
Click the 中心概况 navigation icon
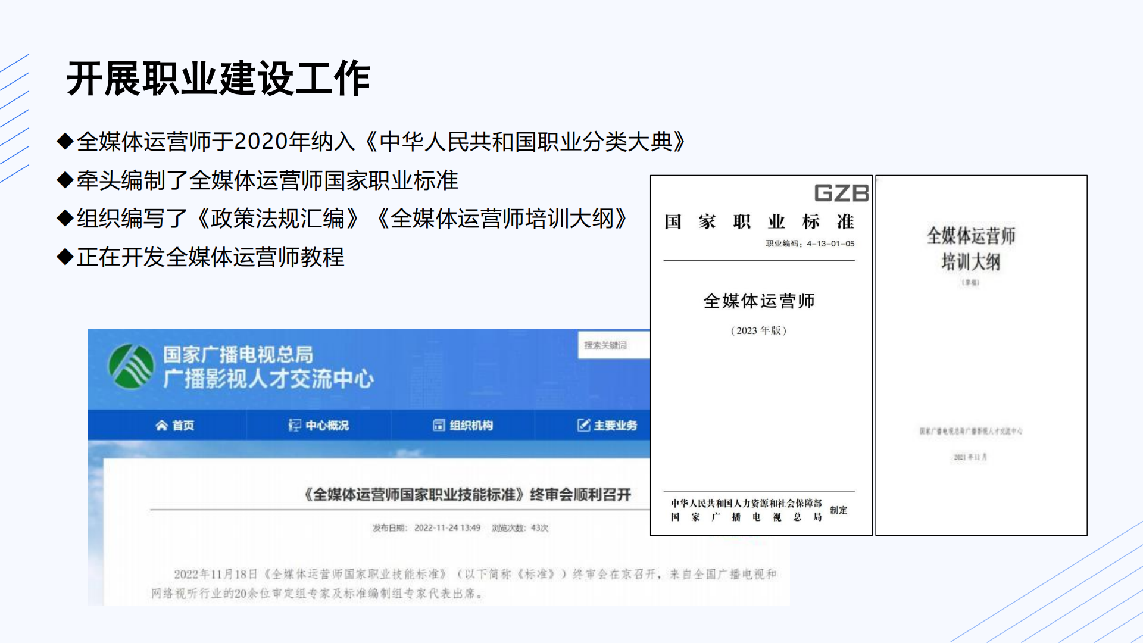pos(295,425)
